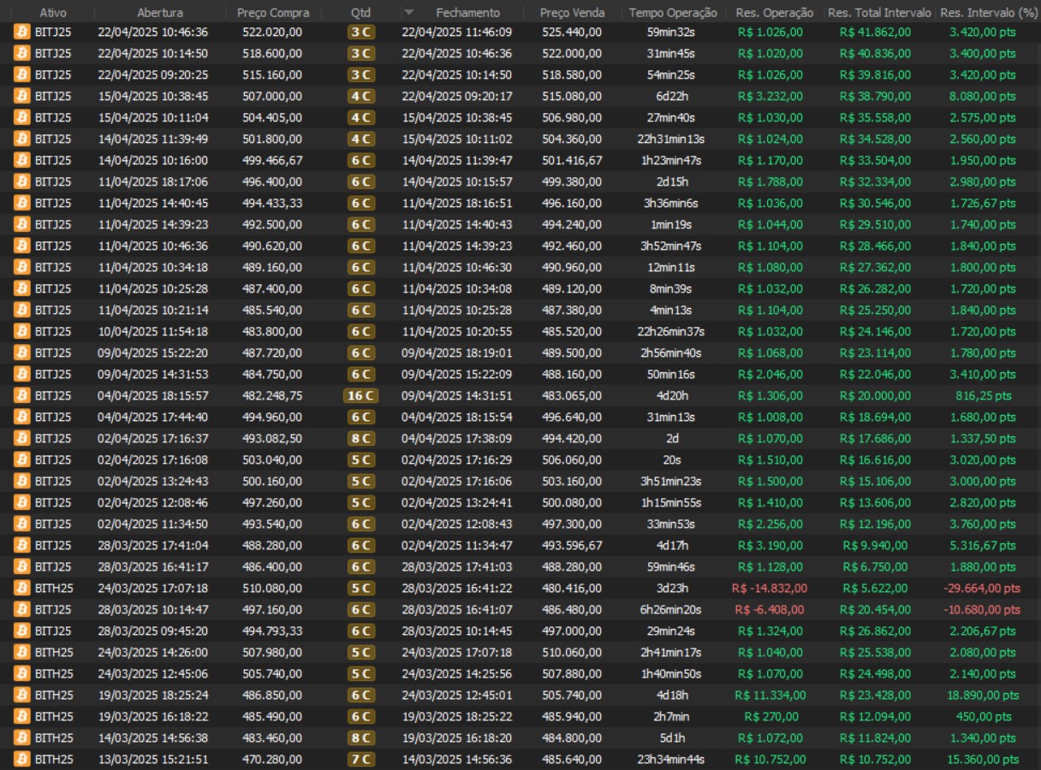Screen dimensions: 1041x770
Task: Click the sort arrow beside the Fechamento header
Action: [408, 13]
